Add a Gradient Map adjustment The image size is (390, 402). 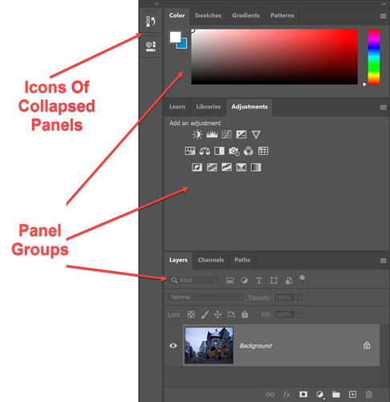[x=256, y=168]
